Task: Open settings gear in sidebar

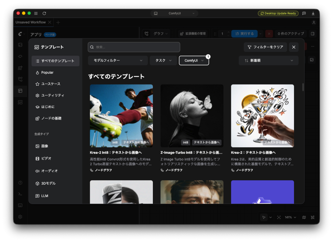Action: point(20,217)
